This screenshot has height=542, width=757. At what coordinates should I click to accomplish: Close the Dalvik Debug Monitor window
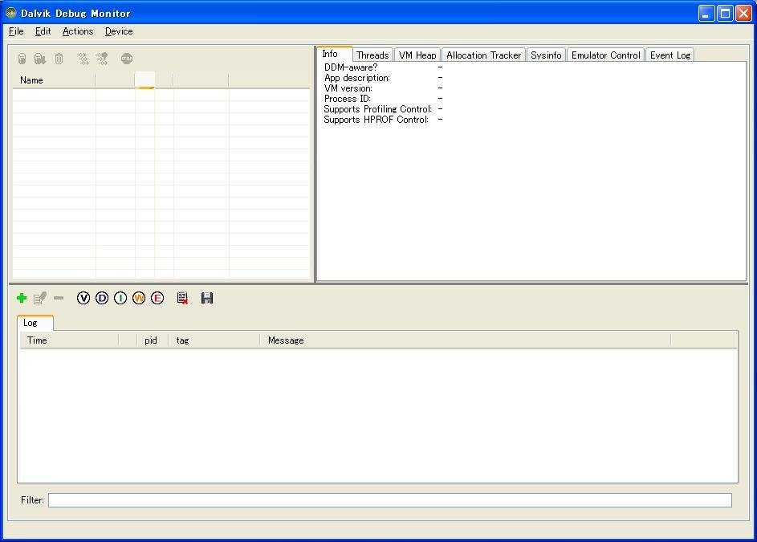[743, 13]
